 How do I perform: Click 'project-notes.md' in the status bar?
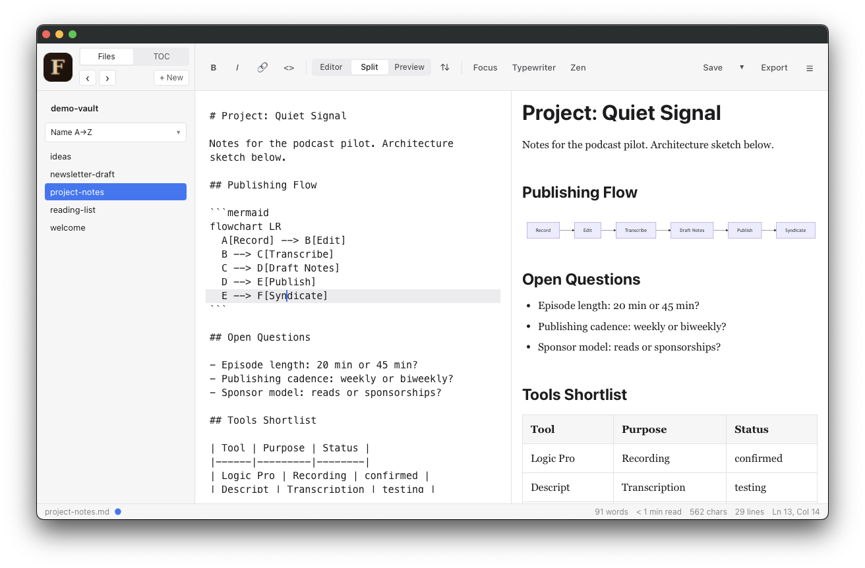(x=77, y=512)
